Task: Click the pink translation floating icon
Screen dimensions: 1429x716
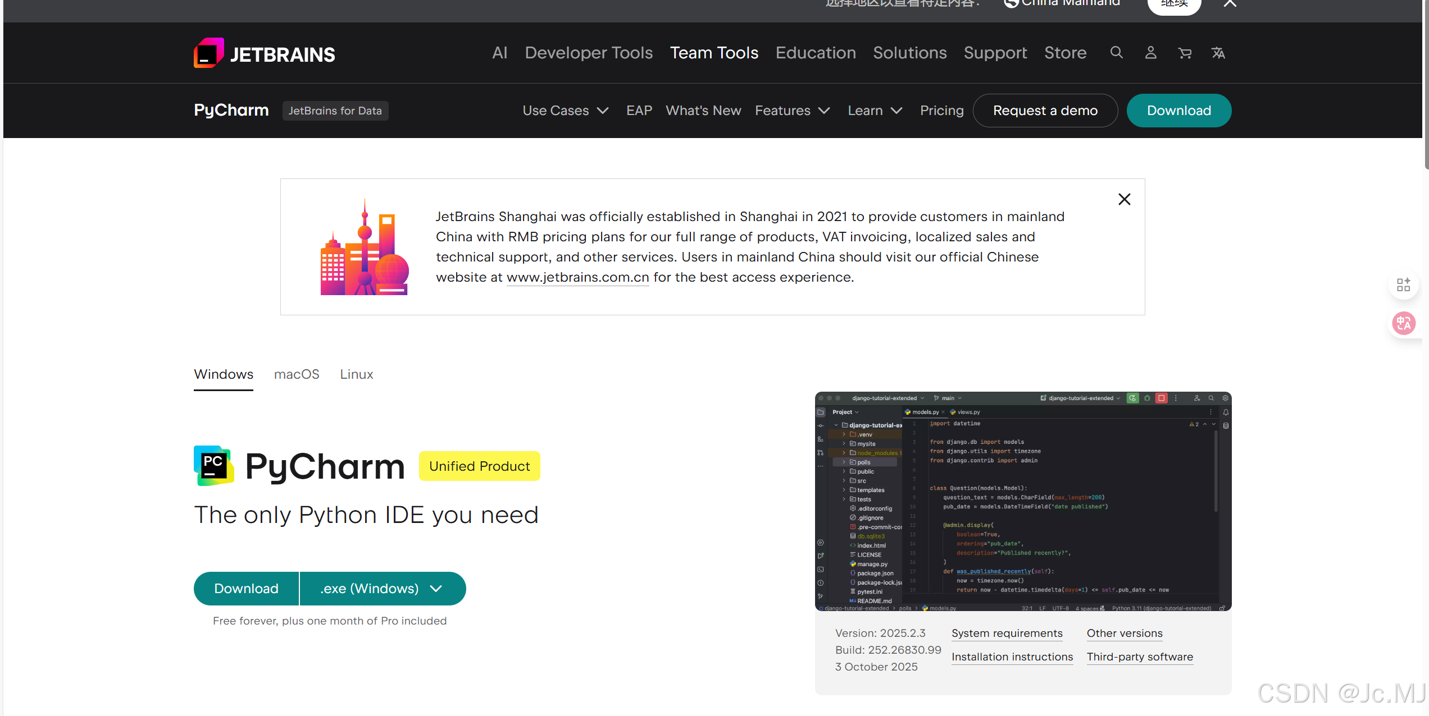Action: (x=1403, y=323)
